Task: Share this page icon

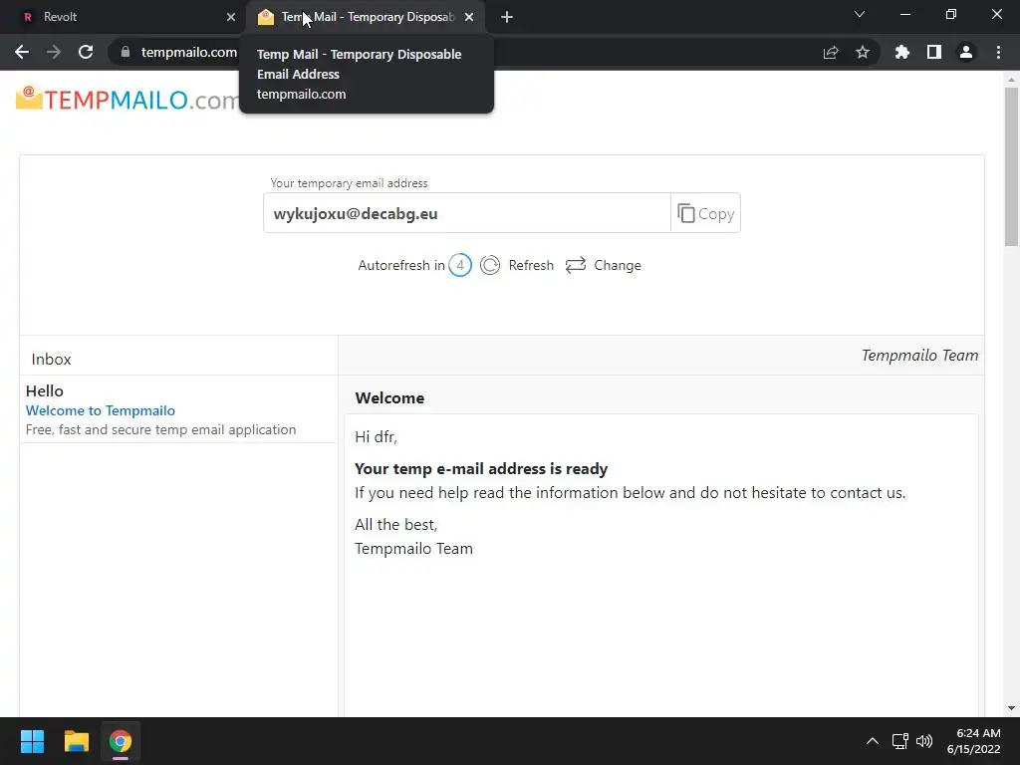Action: coord(831,52)
